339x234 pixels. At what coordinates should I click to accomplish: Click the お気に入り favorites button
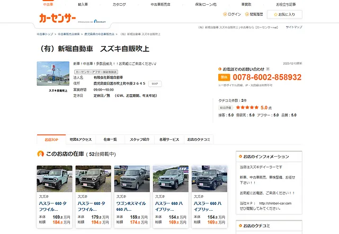284,14
